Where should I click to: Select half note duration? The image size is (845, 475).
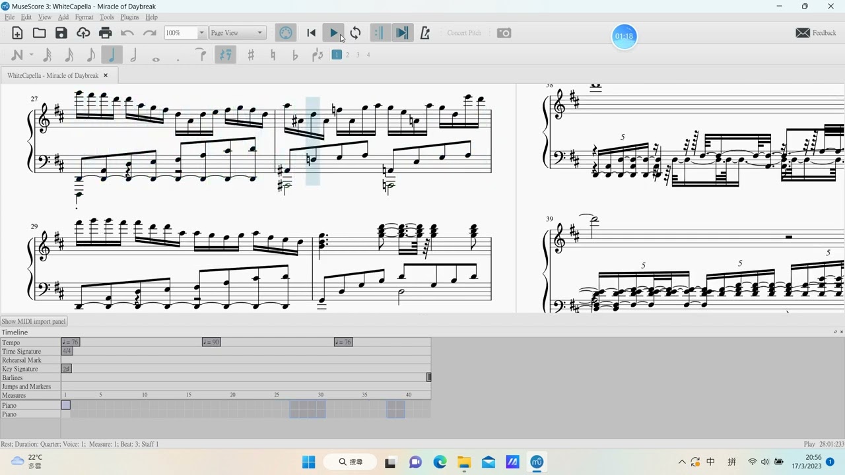point(134,55)
